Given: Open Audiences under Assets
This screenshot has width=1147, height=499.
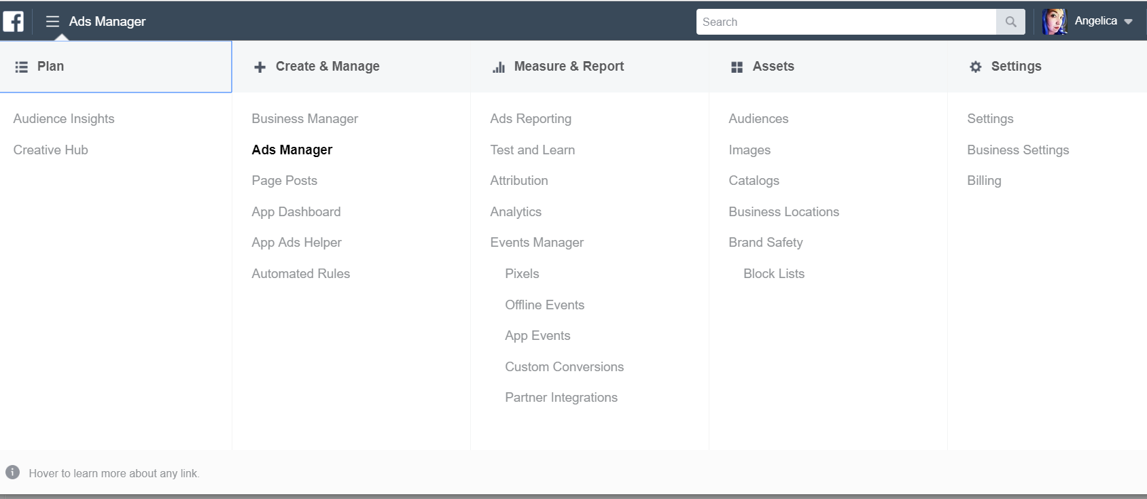Looking at the screenshot, I should [x=758, y=119].
